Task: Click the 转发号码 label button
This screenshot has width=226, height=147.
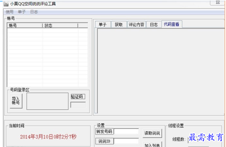Action: pyautogui.click(x=105, y=132)
